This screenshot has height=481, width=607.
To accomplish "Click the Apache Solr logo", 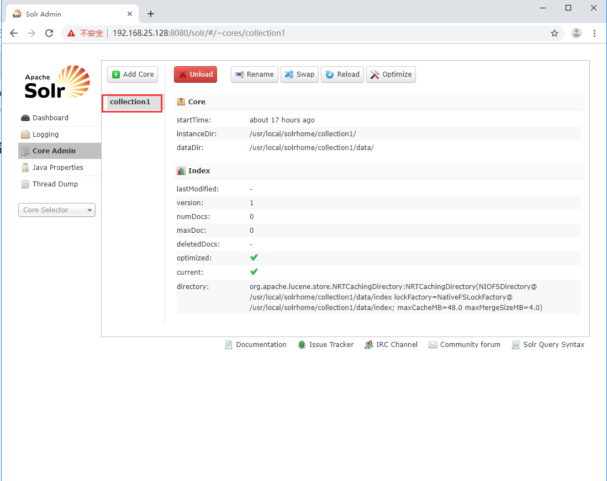I will pyautogui.click(x=57, y=82).
